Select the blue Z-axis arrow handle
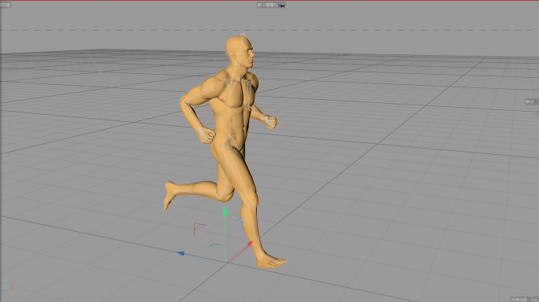The width and height of the screenshot is (539, 302). [x=180, y=253]
